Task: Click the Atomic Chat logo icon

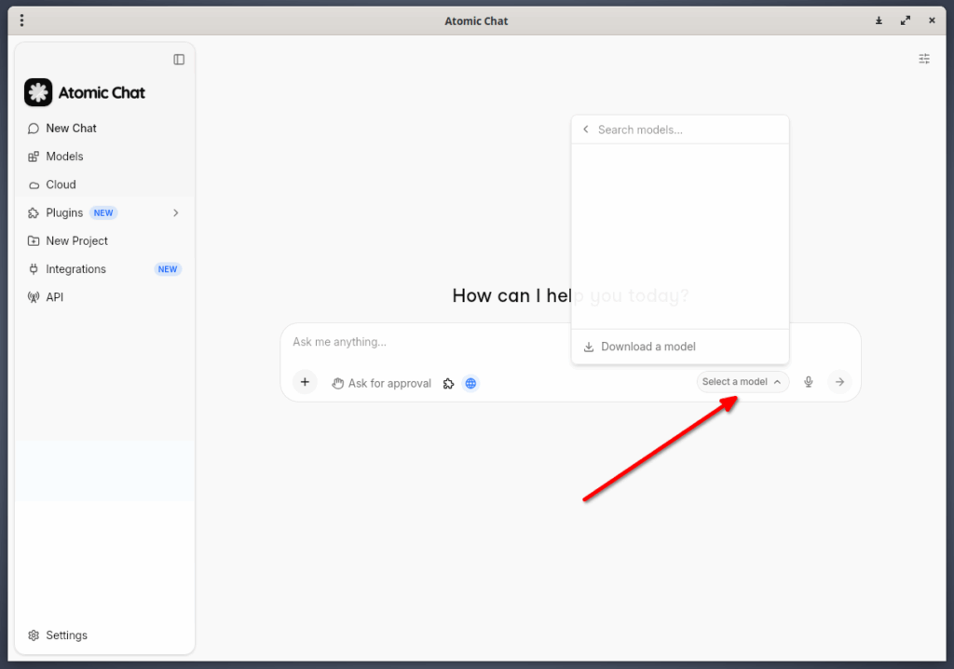Action: pyautogui.click(x=38, y=92)
